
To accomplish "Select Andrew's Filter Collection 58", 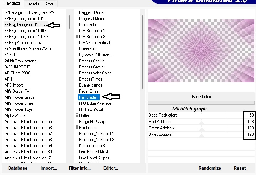I will 28,140.
